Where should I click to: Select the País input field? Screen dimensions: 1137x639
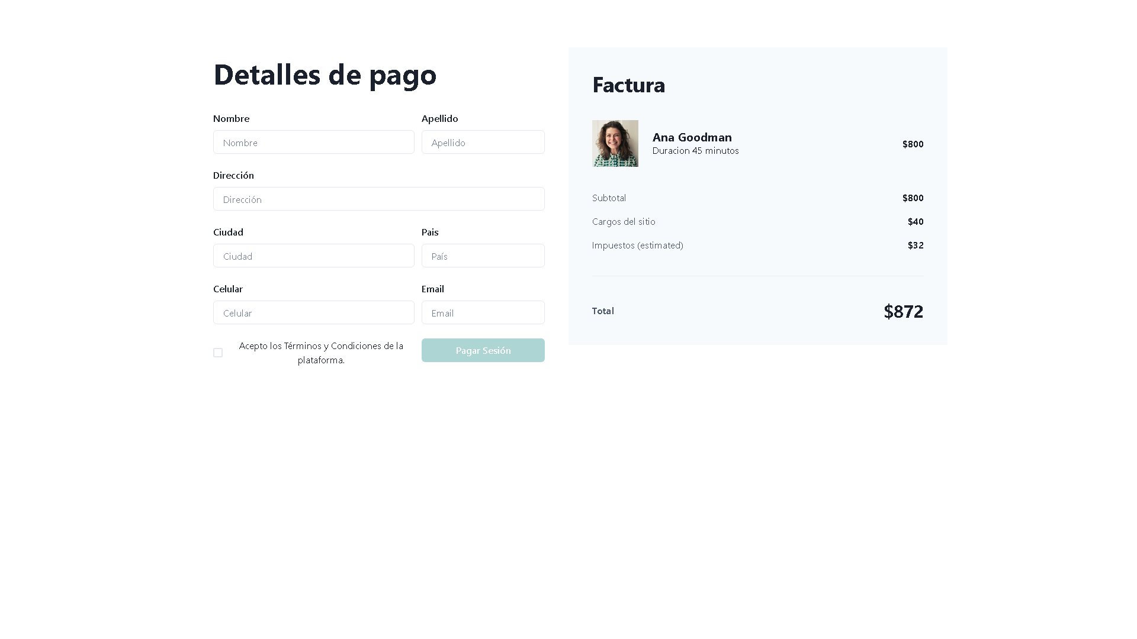click(x=483, y=256)
